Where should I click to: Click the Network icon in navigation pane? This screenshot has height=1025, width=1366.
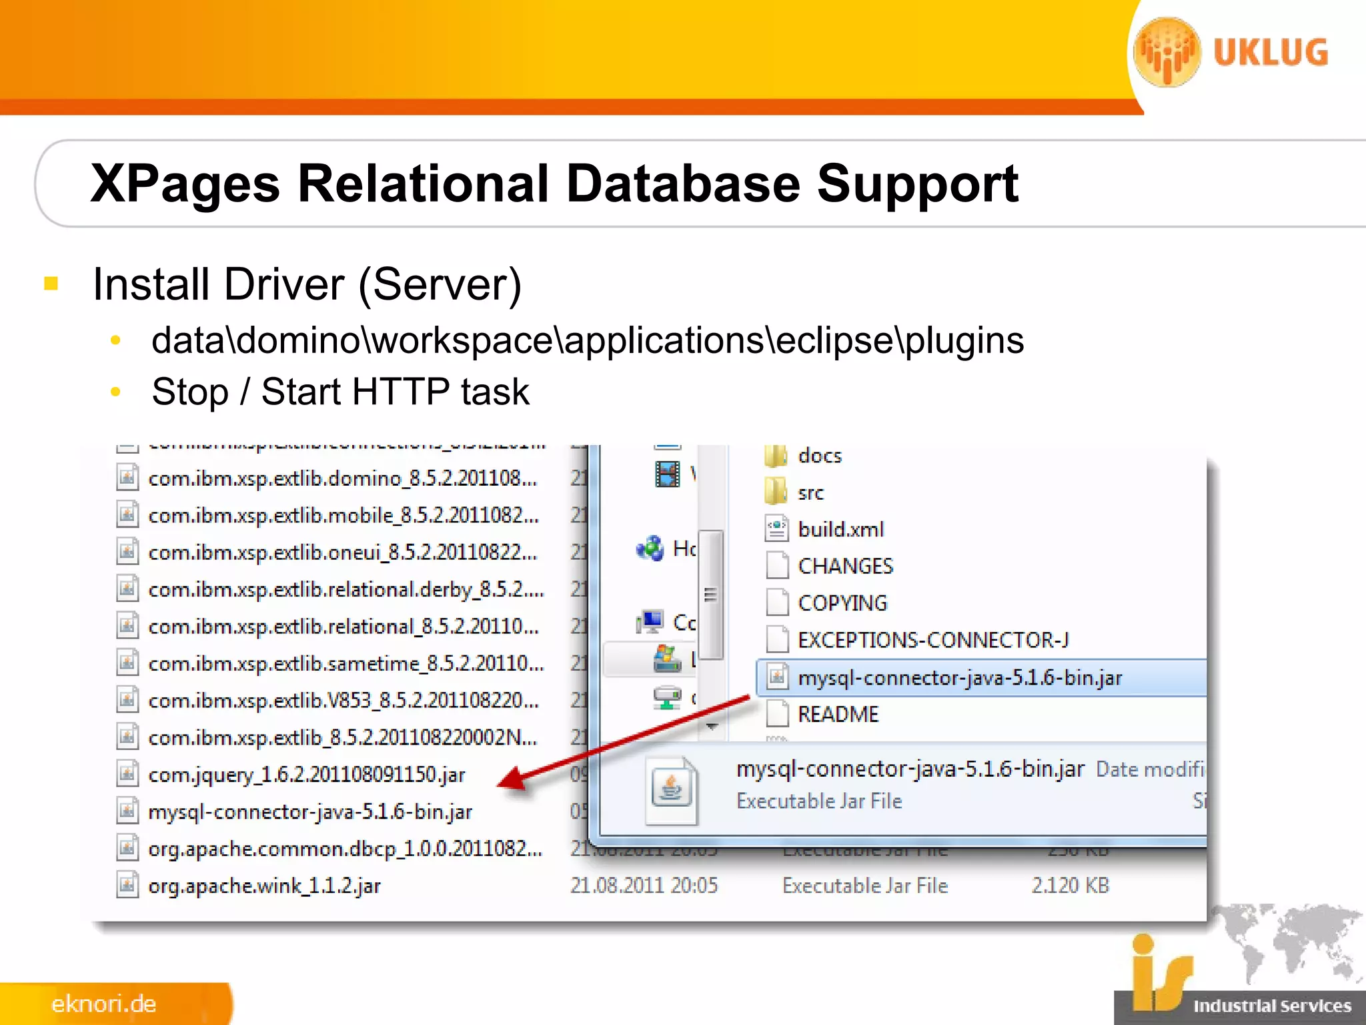click(x=667, y=698)
